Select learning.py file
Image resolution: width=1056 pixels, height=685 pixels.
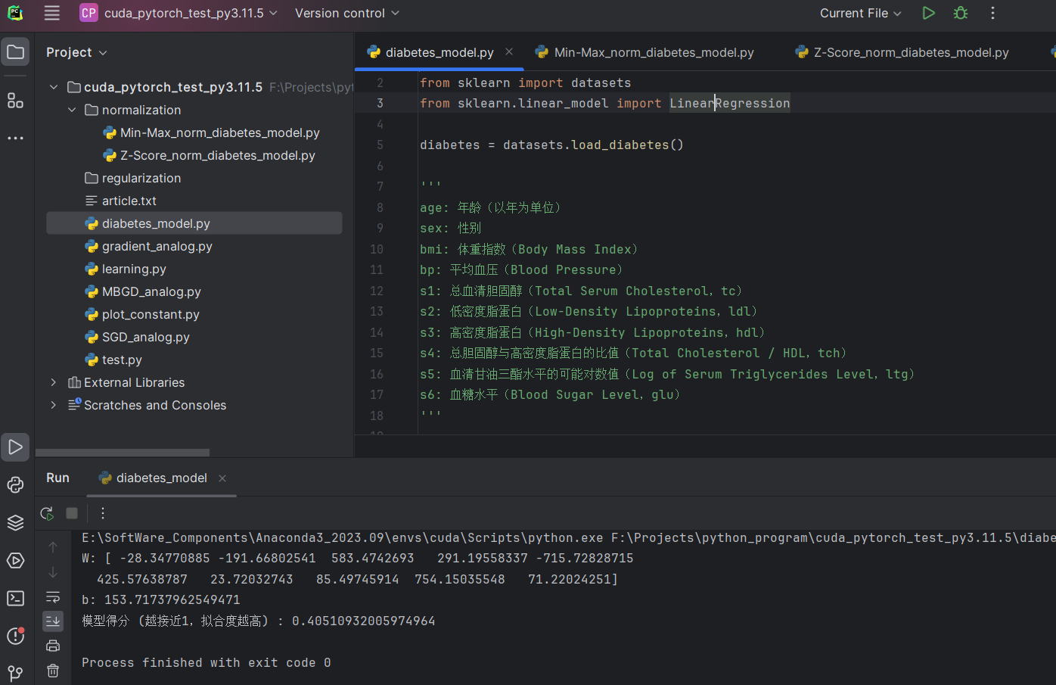point(126,269)
